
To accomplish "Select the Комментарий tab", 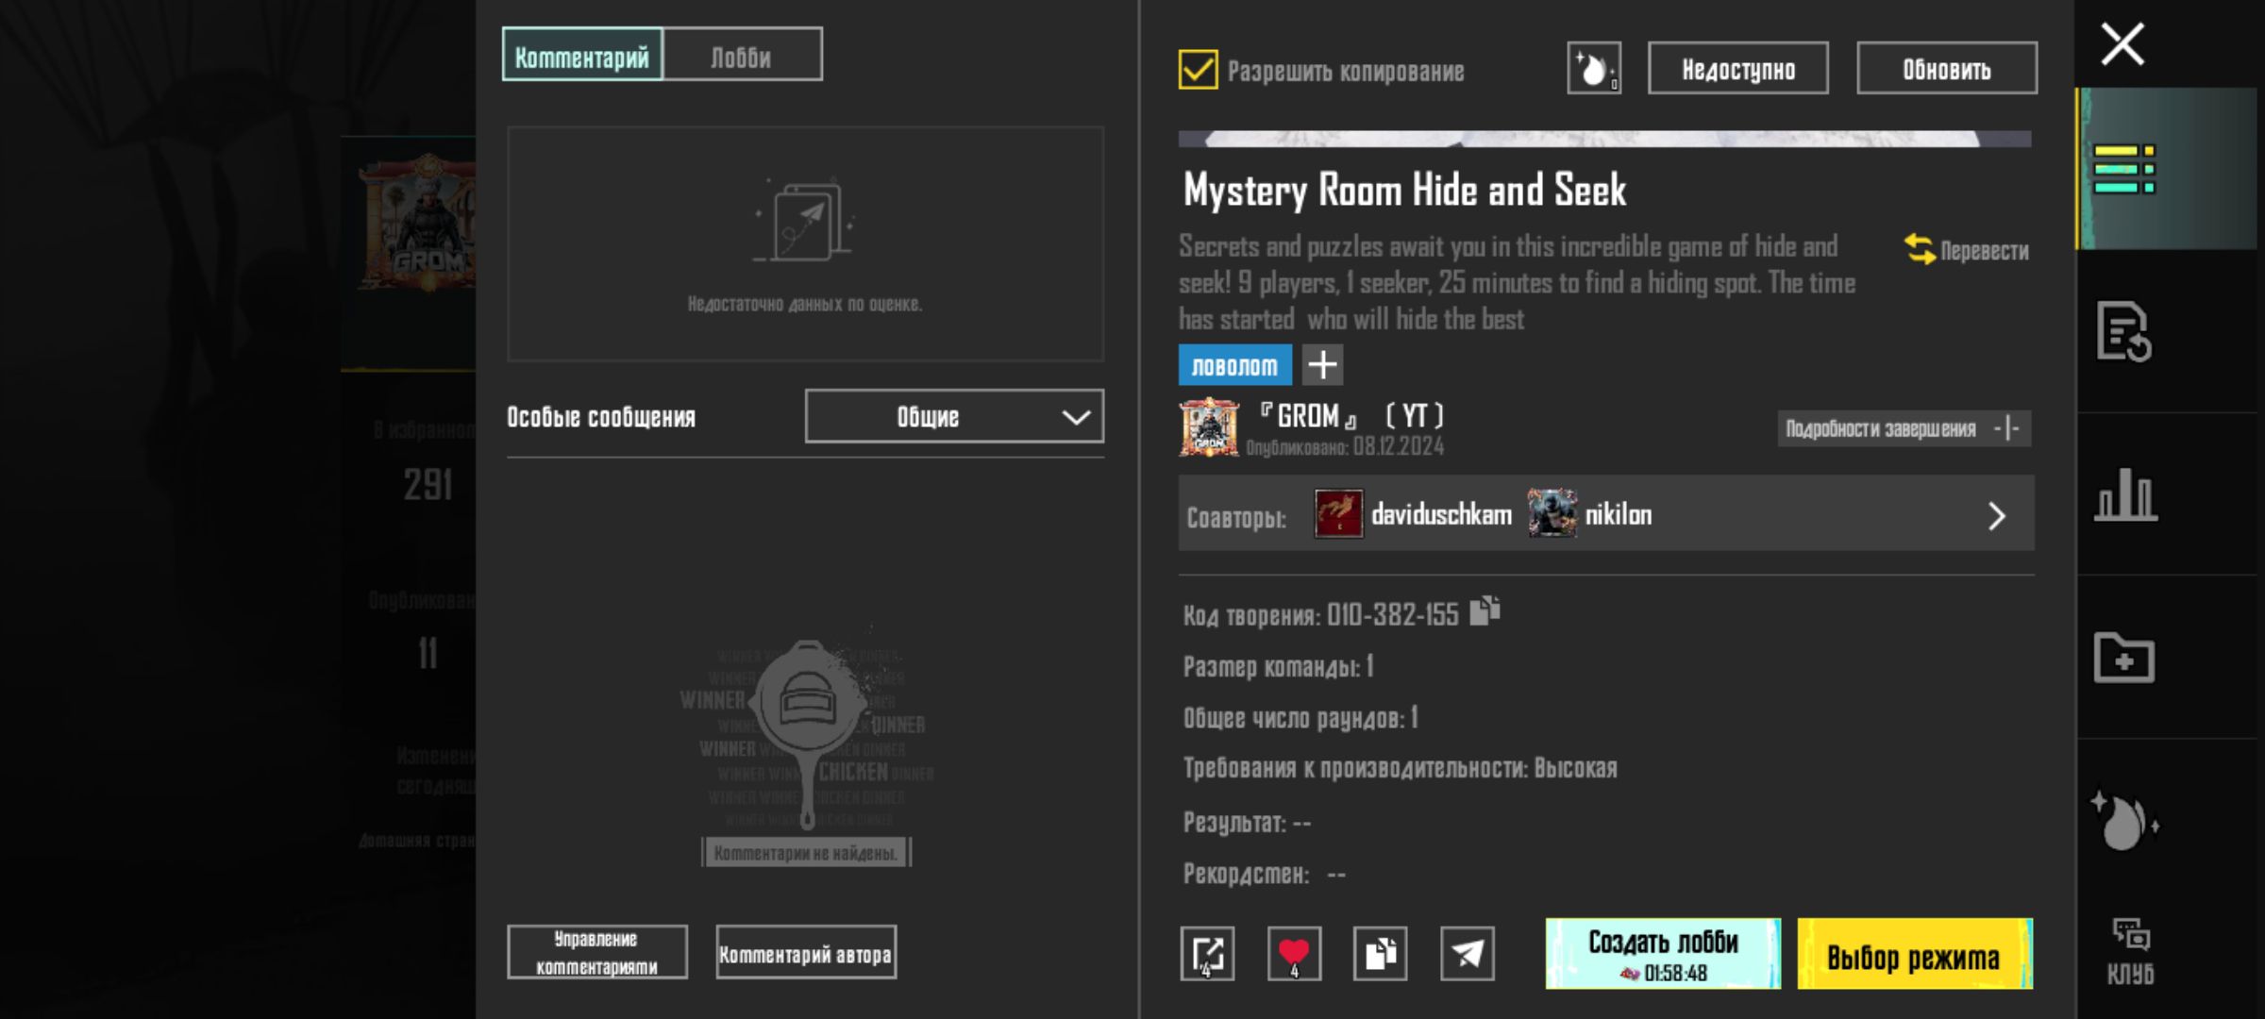I will click(582, 56).
